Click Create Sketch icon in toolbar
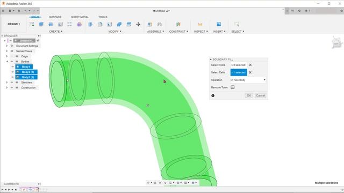This screenshot has height=193, width=344. 32,24
